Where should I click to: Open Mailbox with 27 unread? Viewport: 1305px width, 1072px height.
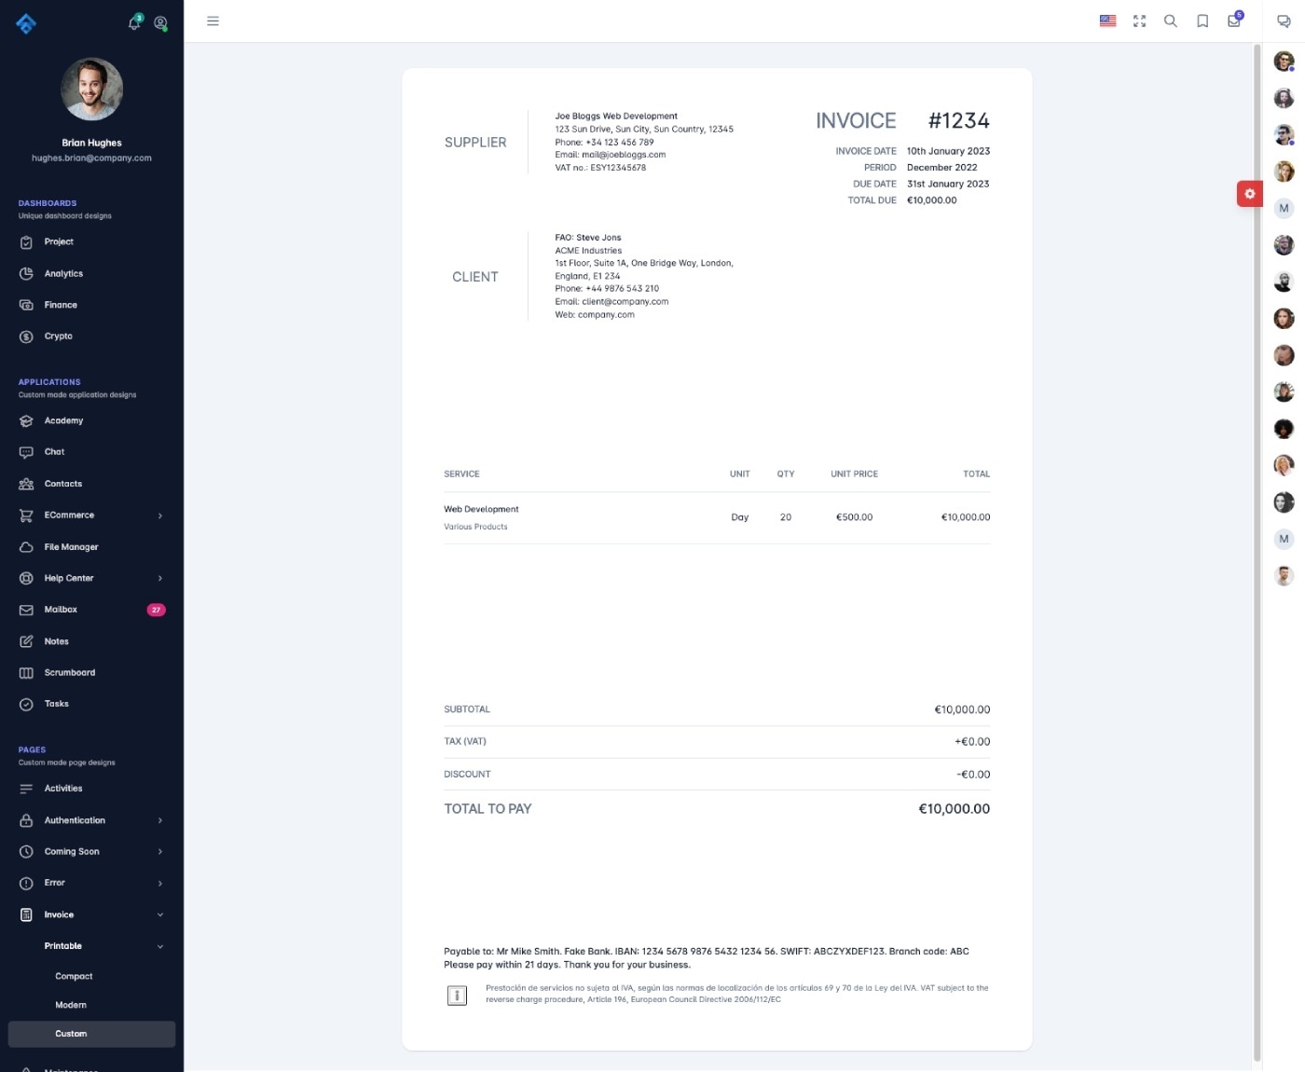tap(61, 610)
